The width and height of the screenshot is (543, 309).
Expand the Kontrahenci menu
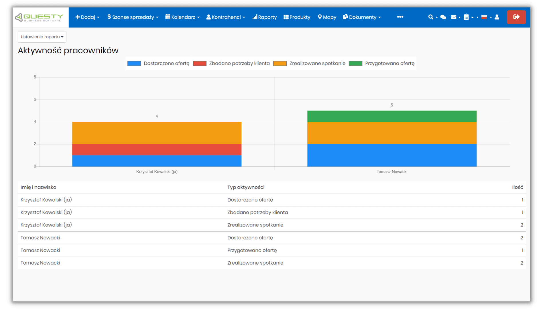point(226,17)
